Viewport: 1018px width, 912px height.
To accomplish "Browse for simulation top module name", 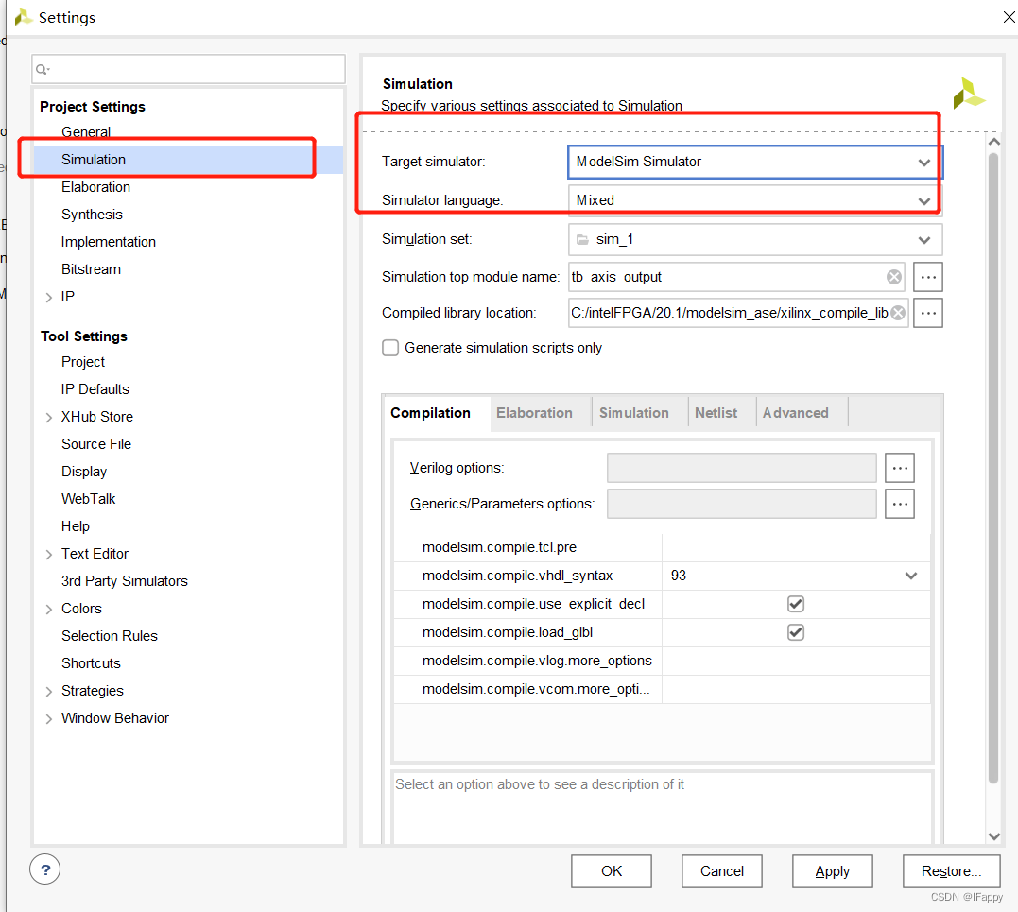I will point(928,277).
